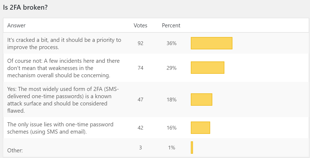Click the 'Is 2FA broken?' poll title
This screenshot has width=310, height=158.
25,8
